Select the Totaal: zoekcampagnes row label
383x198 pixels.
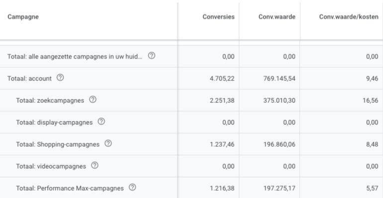[50, 101]
